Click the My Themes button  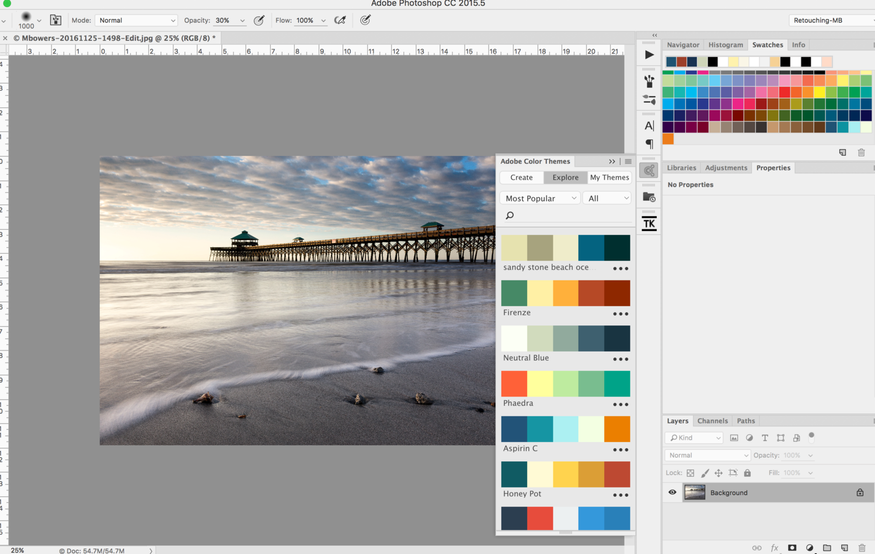tap(609, 177)
